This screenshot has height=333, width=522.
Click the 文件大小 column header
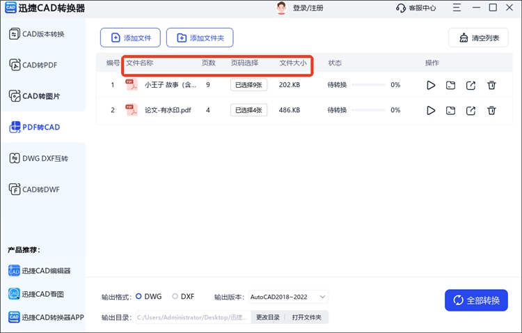click(x=293, y=63)
